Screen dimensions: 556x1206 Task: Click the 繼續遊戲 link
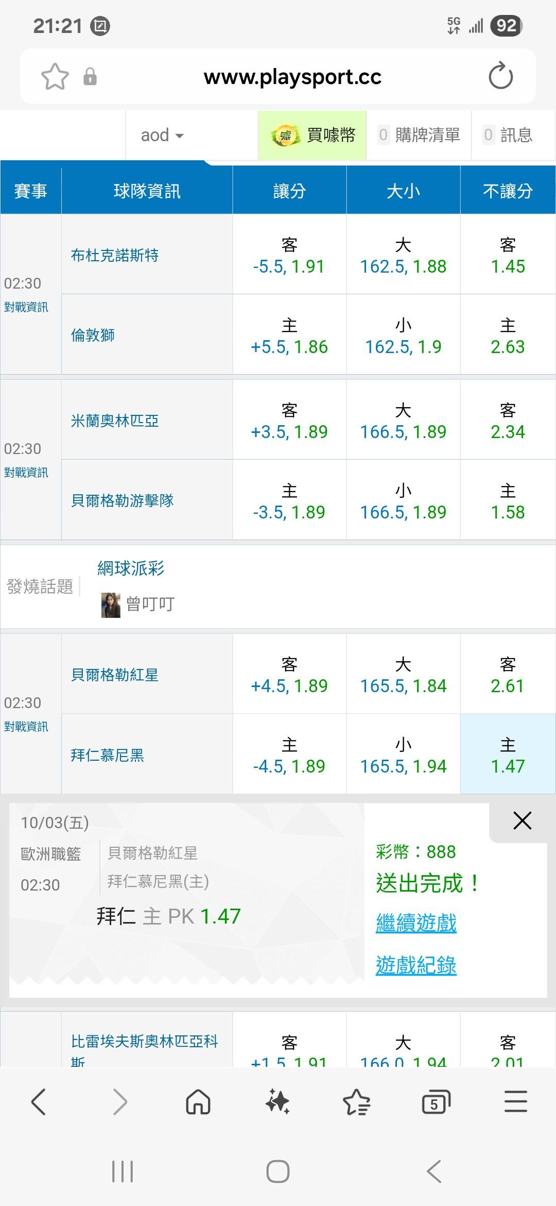click(416, 923)
